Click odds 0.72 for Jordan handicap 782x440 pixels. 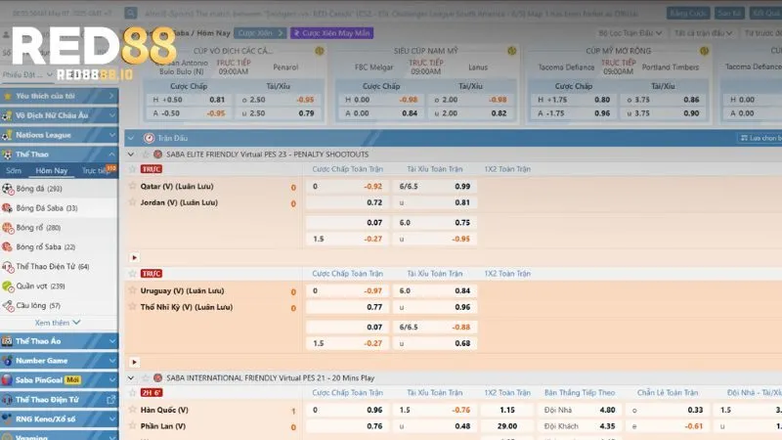(x=374, y=202)
